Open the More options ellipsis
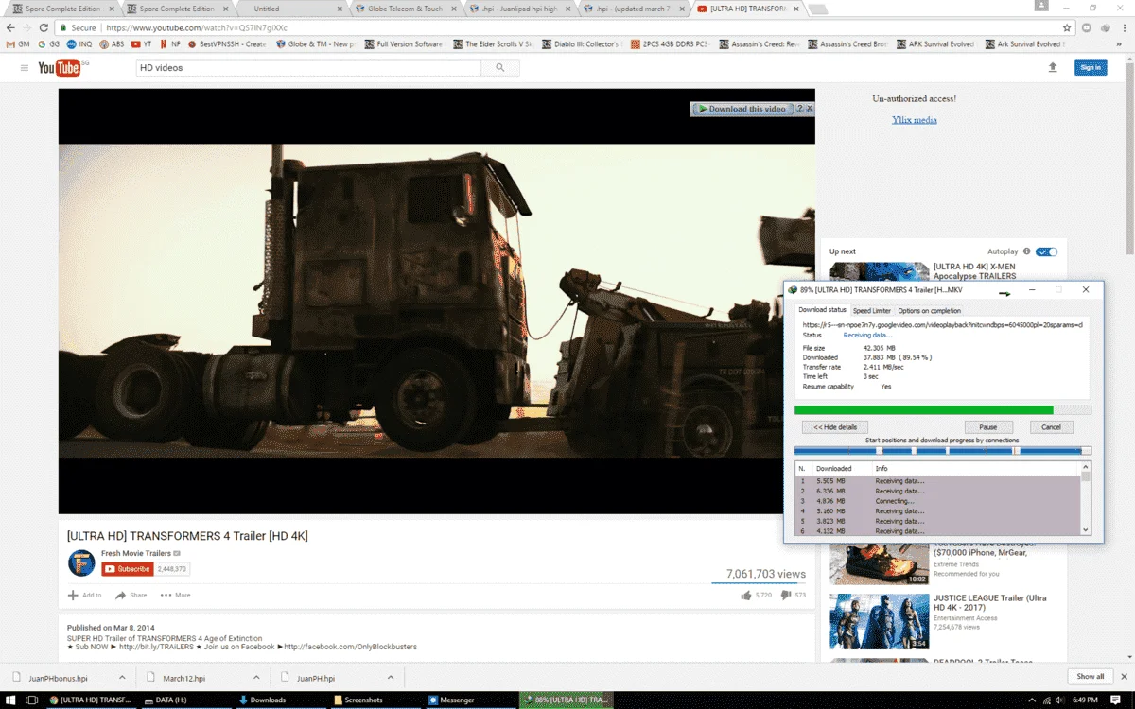1135x709 pixels. 166,595
